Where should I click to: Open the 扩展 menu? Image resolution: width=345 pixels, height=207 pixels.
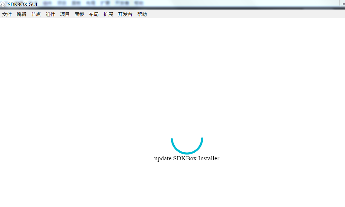pos(108,14)
